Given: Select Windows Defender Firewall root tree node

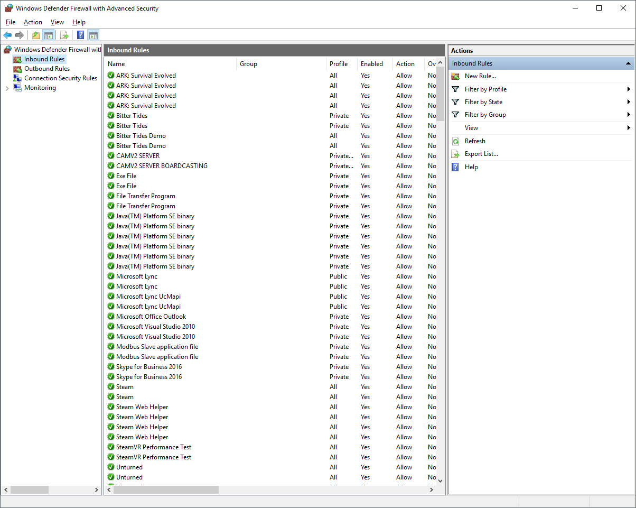Looking at the screenshot, I should coord(57,50).
